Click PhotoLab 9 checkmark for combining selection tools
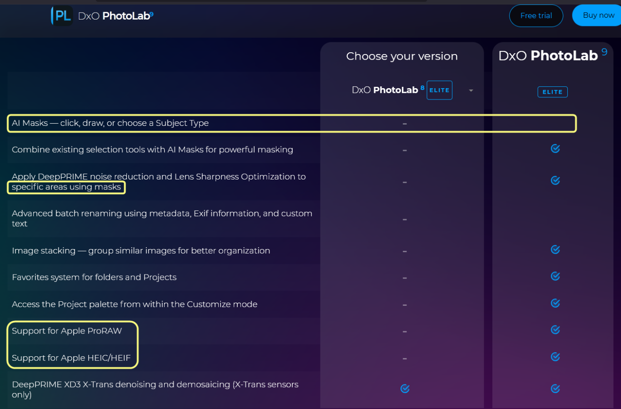Viewport: 621px width, 409px height. [555, 149]
